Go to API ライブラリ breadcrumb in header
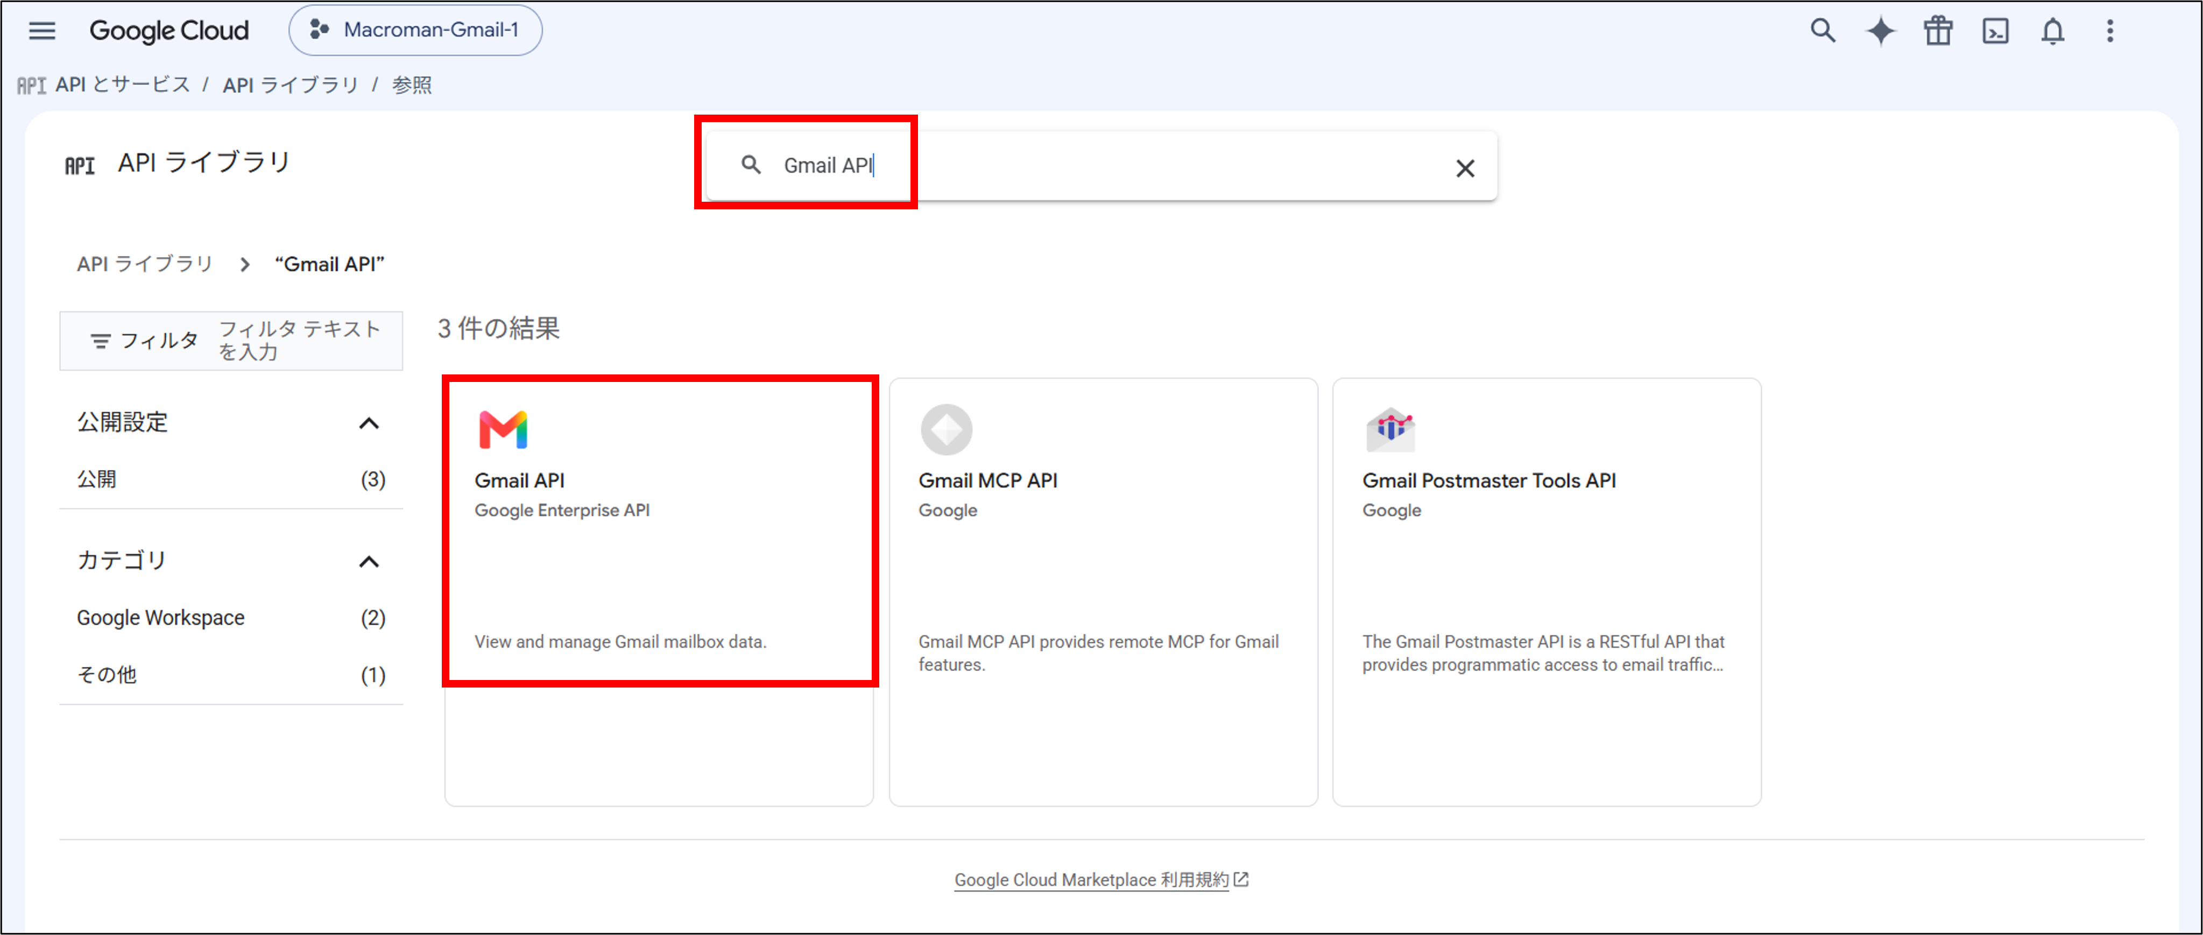2203x935 pixels. (x=291, y=84)
